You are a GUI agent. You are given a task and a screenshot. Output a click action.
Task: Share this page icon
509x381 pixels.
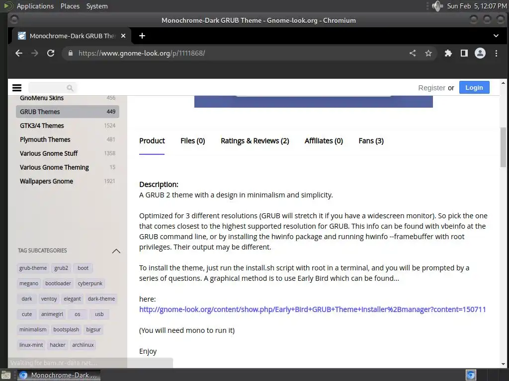coord(412,53)
